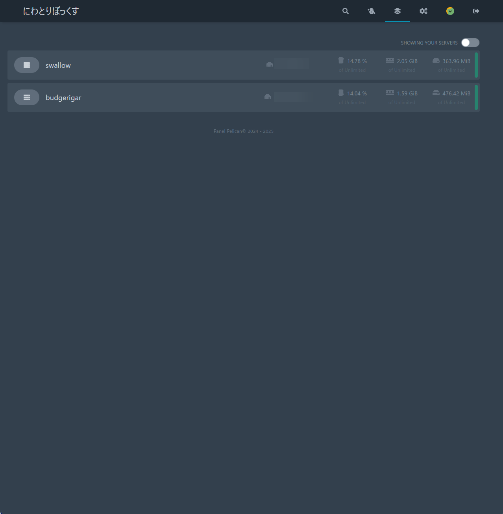
Task: Open admin settings gears icon
Action: (423, 11)
